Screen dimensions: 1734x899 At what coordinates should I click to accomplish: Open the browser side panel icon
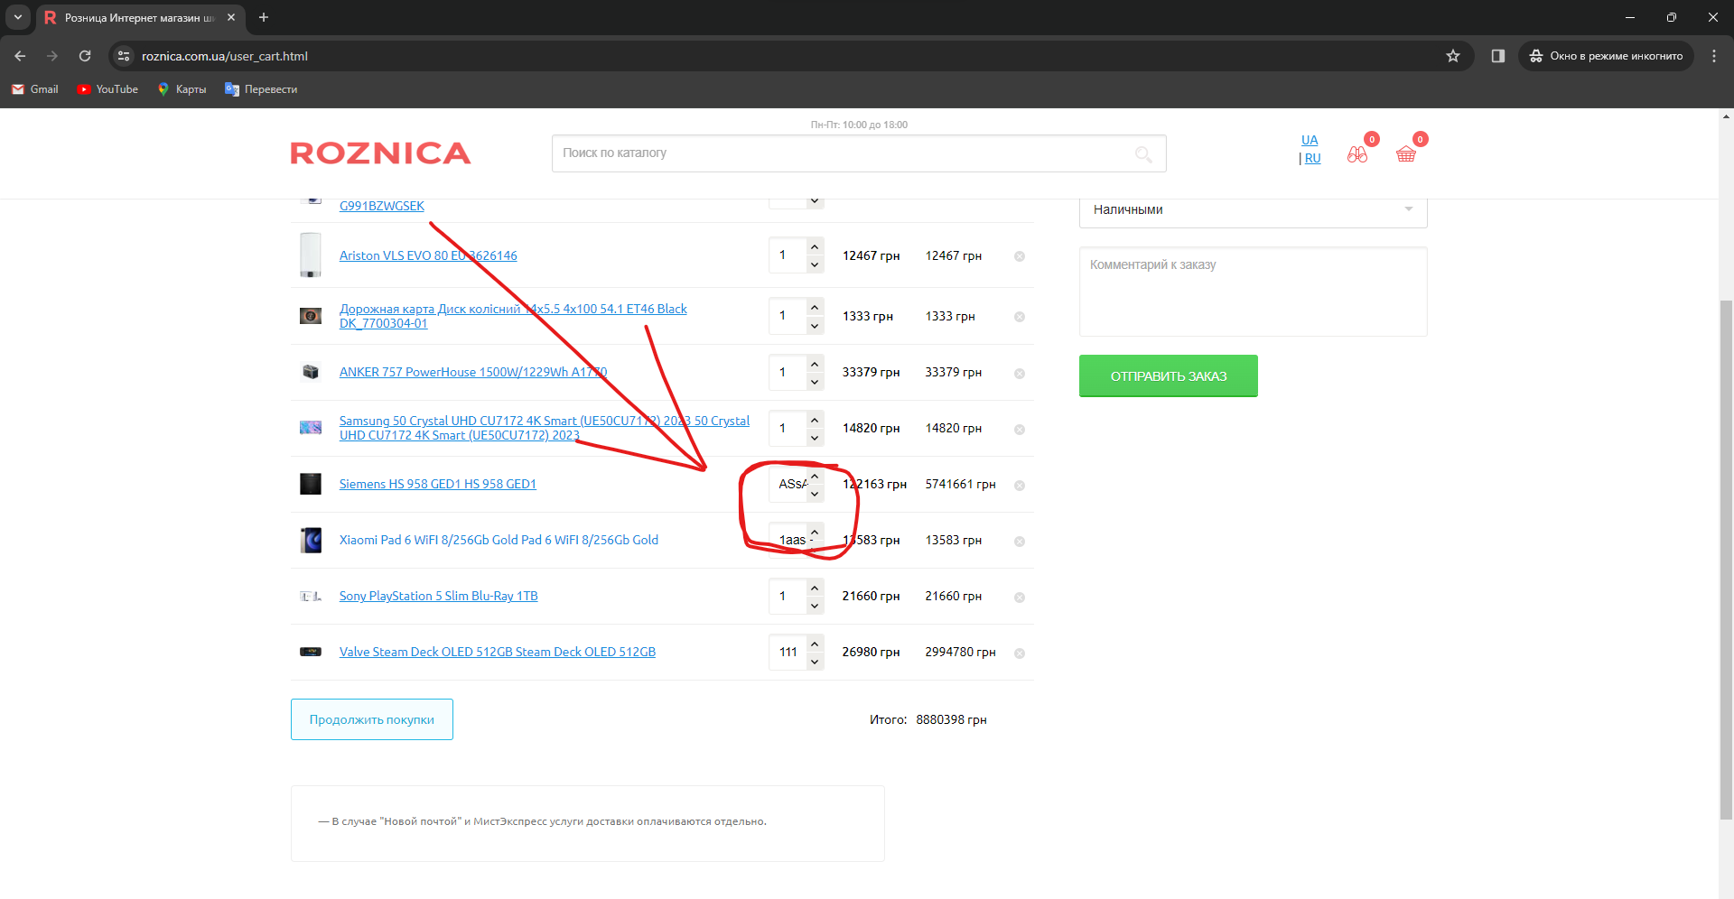(x=1497, y=56)
